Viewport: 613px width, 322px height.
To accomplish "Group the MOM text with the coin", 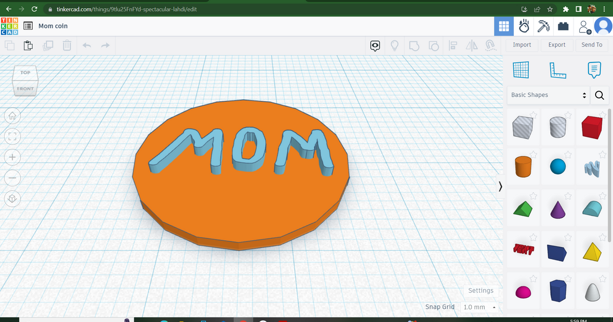I will [x=413, y=45].
